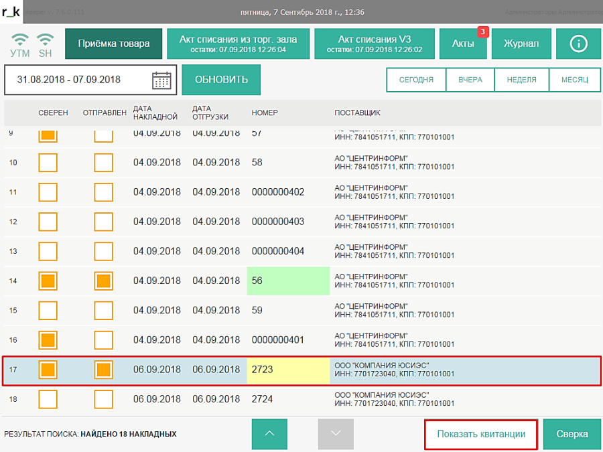The width and height of the screenshot is (603, 452).
Task: Uncheck Сверен checkbox in row 16
Action: click(x=48, y=340)
